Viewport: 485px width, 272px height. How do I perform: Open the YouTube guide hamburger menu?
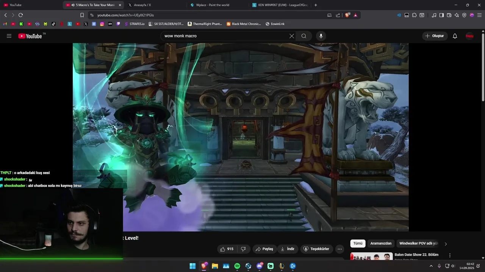tap(9, 36)
